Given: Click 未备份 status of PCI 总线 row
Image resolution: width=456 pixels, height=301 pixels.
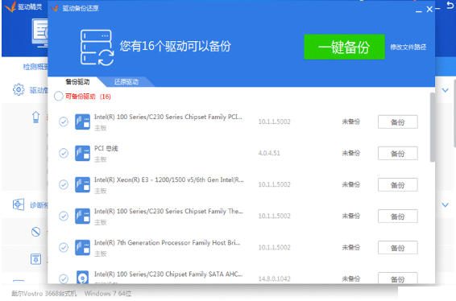Looking at the screenshot, I should pos(350,153).
